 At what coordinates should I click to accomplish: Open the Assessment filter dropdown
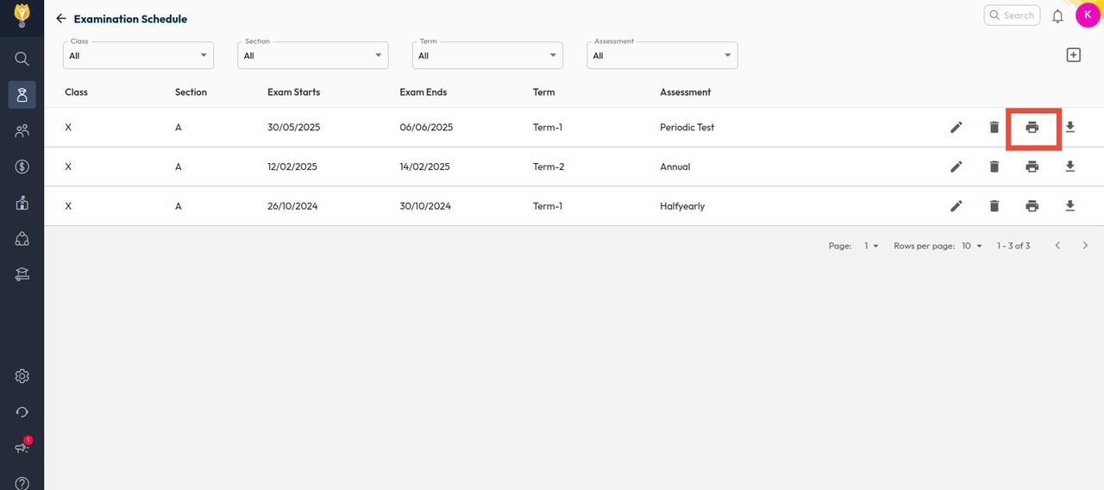click(x=662, y=55)
